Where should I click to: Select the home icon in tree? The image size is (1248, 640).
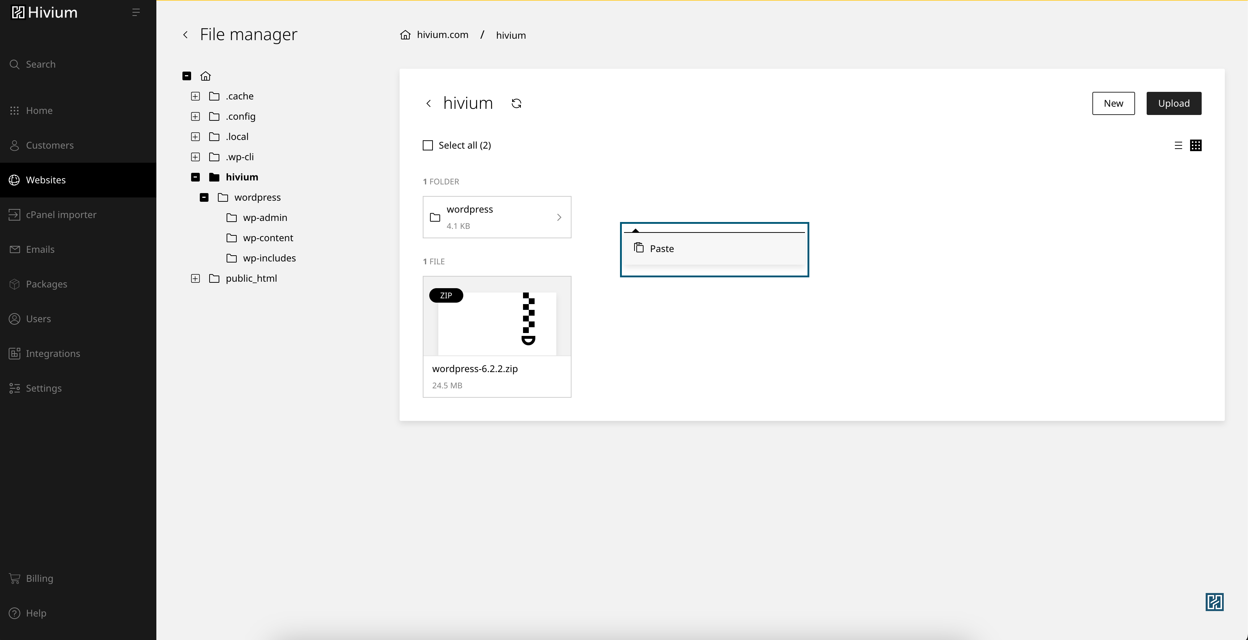pyautogui.click(x=206, y=76)
